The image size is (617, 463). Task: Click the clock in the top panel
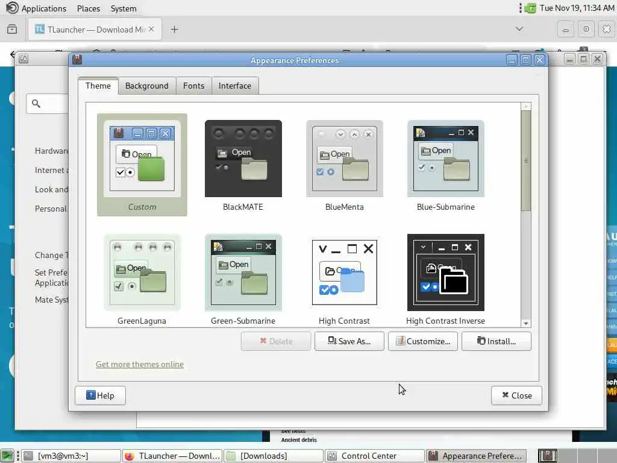pos(577,8)
